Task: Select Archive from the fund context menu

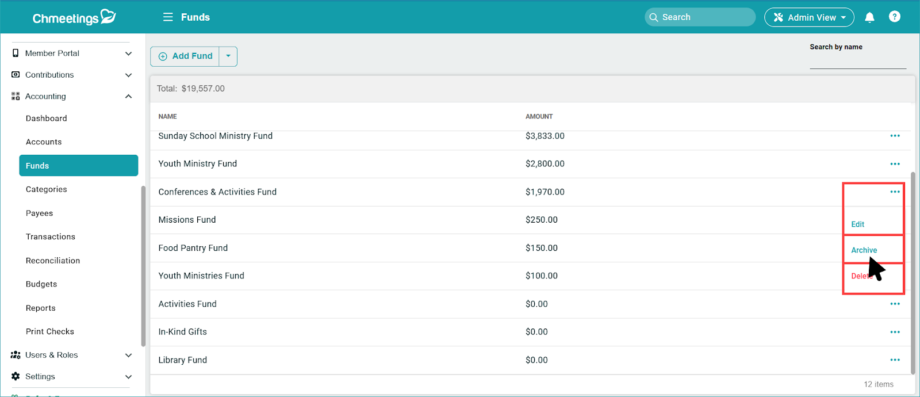Action: pos(864,250)
